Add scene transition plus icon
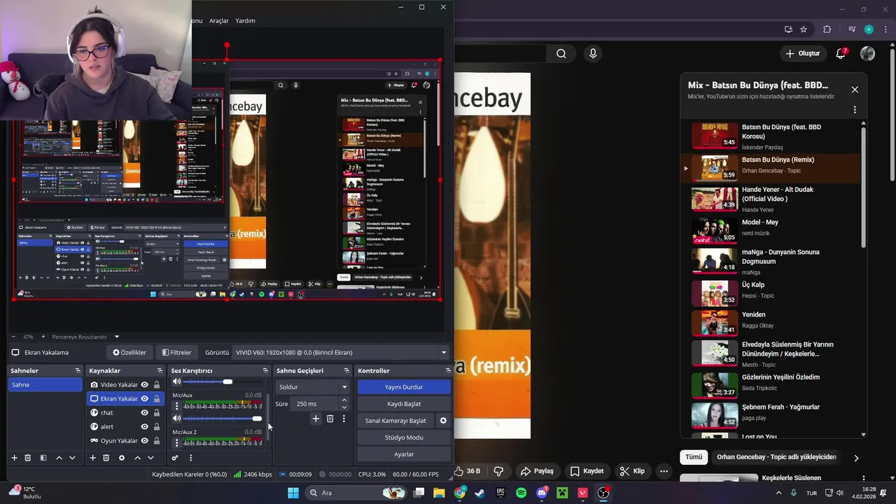 tap(316, 419)
